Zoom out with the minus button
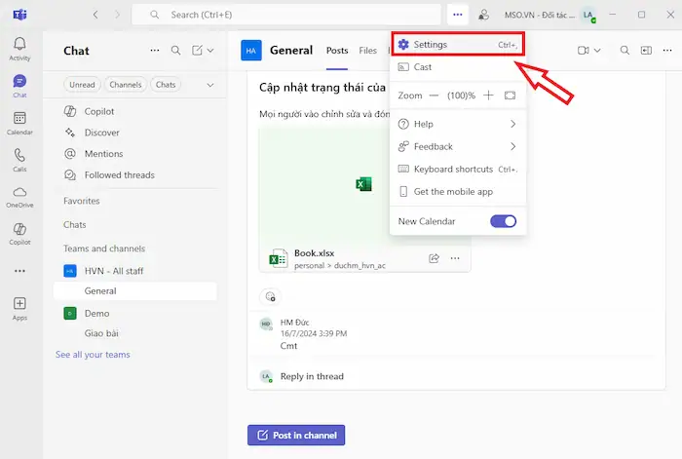The height and width of the screenshot is (459, 682). (433, 96)
